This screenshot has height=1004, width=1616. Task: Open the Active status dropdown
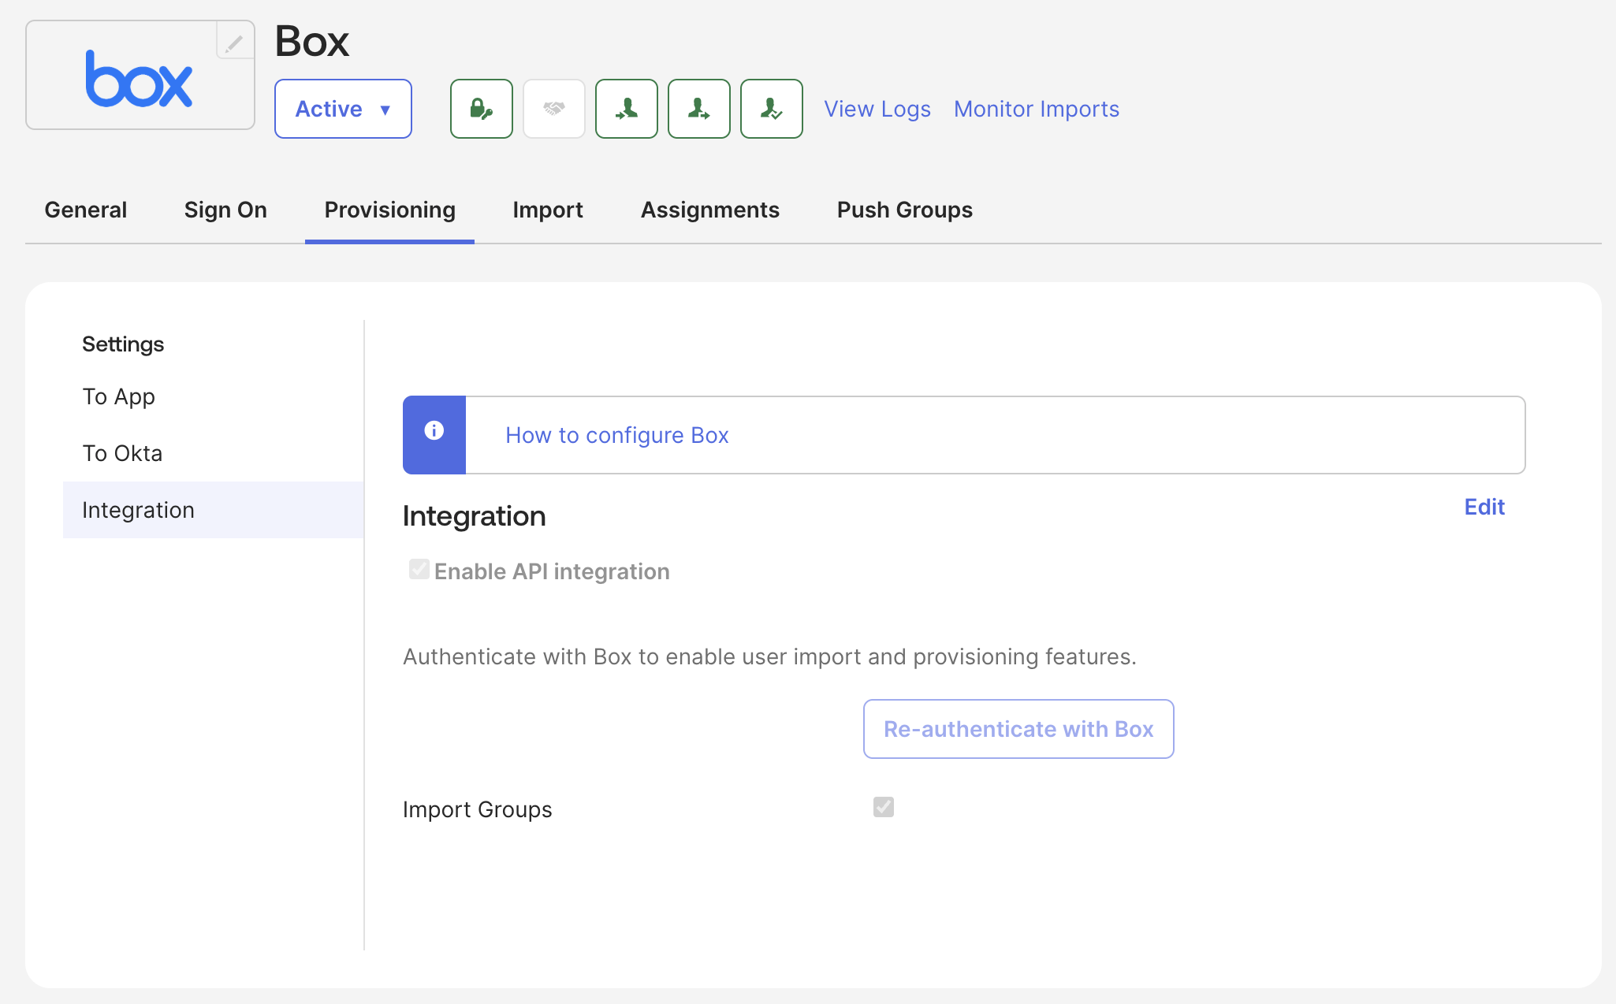click(343, 109)
